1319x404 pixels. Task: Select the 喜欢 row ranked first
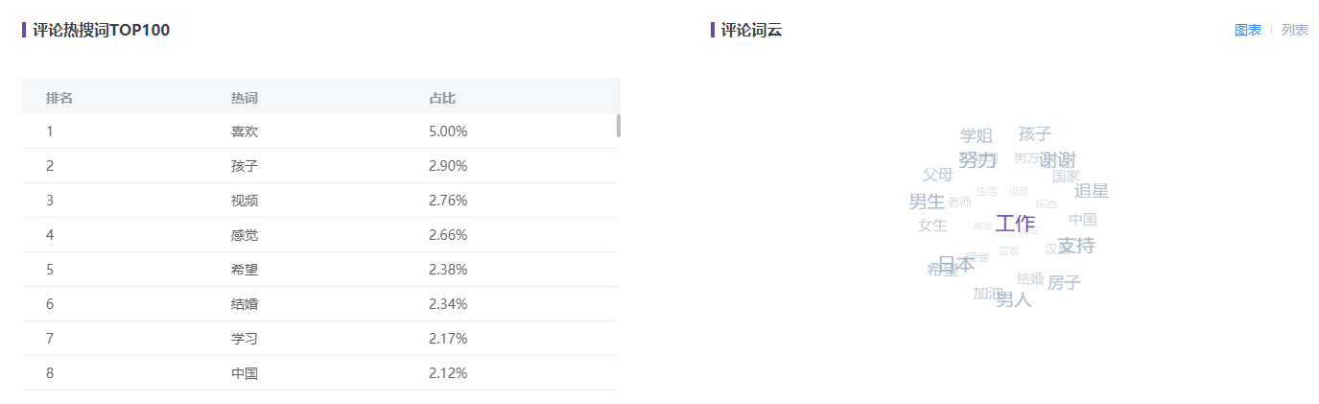(319, 131)
